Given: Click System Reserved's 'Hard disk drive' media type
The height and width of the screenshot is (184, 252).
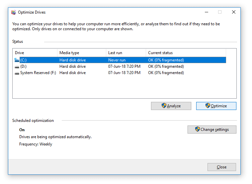Looking at the screenshot, I should [72, 73].
